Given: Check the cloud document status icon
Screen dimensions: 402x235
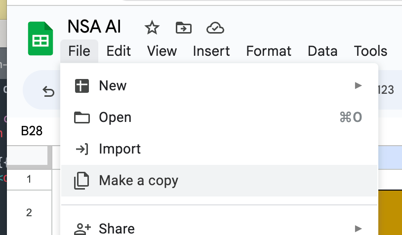Looking at the screenshot, I should 215,28.
